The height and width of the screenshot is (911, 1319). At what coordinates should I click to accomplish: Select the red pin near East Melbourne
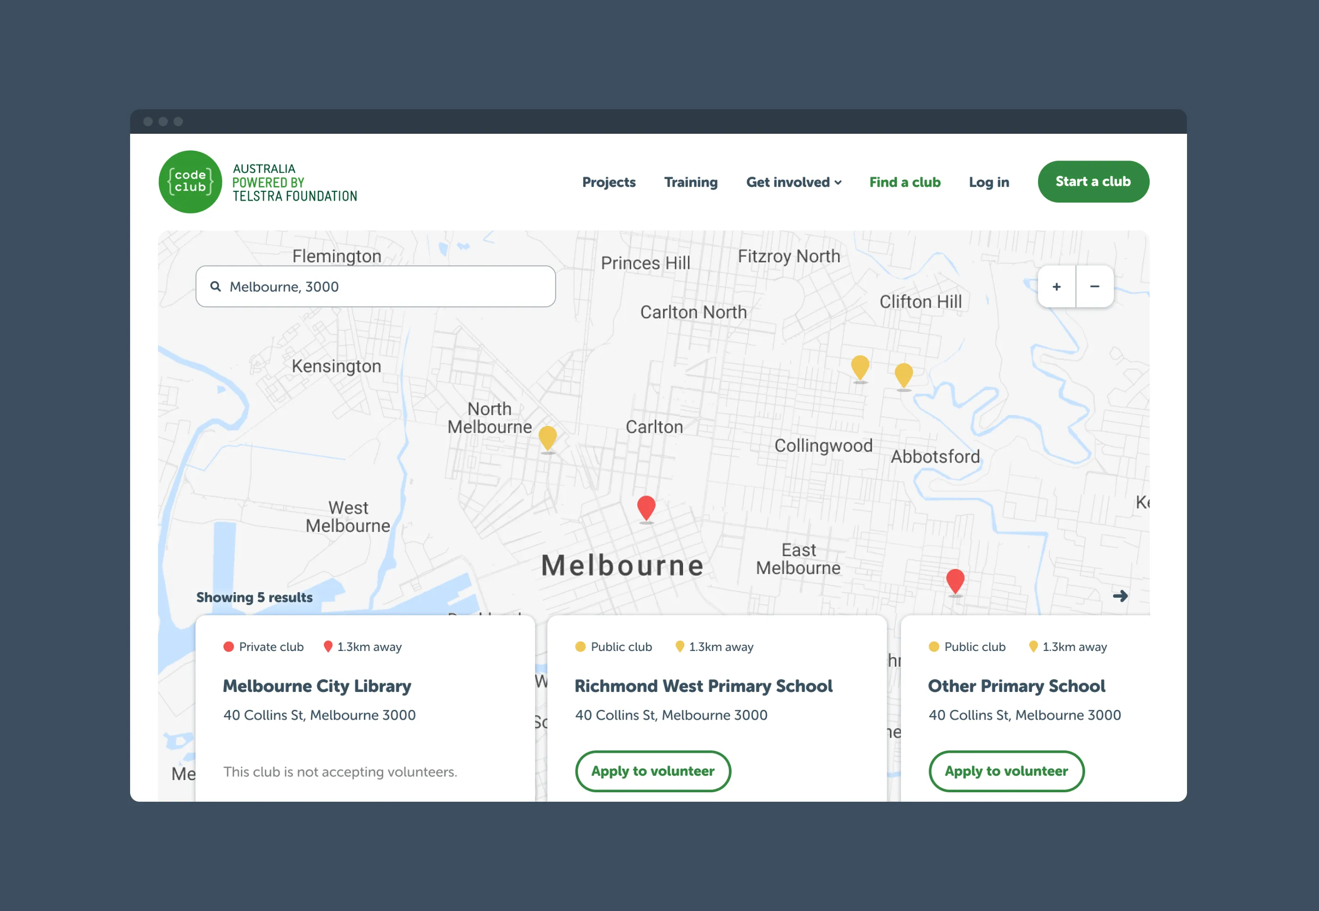[x=955, y=582]
